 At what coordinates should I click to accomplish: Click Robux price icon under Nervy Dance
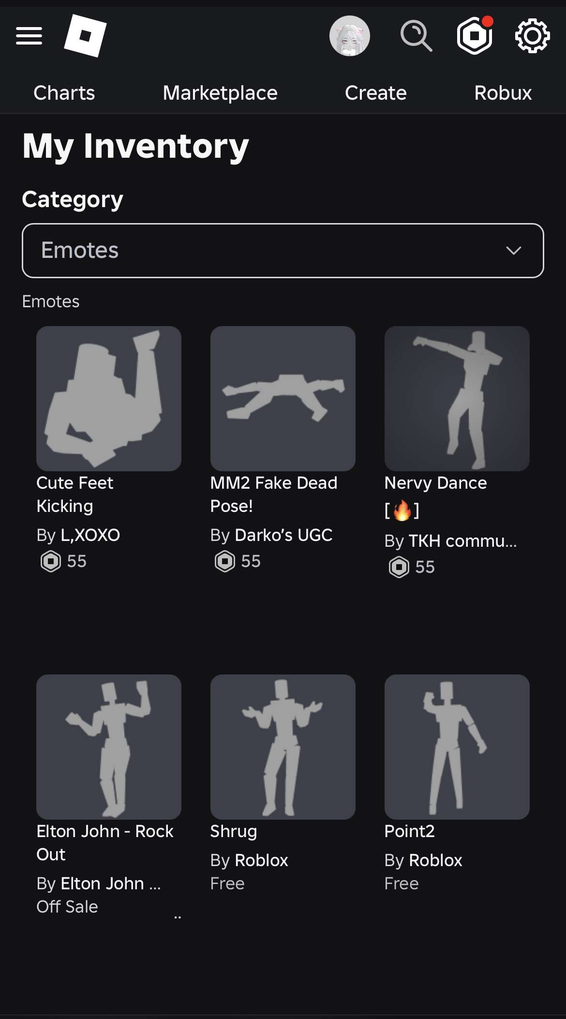(399, 567)
